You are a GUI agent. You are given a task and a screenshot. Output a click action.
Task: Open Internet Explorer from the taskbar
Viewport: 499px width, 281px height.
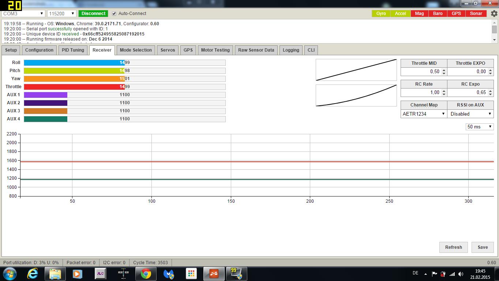click(33, 274)
